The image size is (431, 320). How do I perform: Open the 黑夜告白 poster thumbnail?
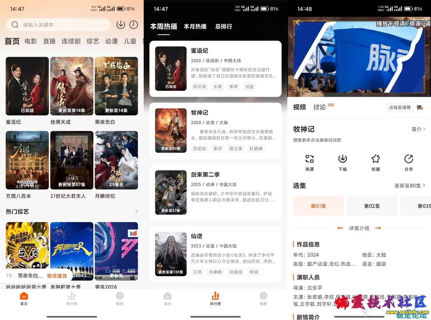click(x=116, y=86)
